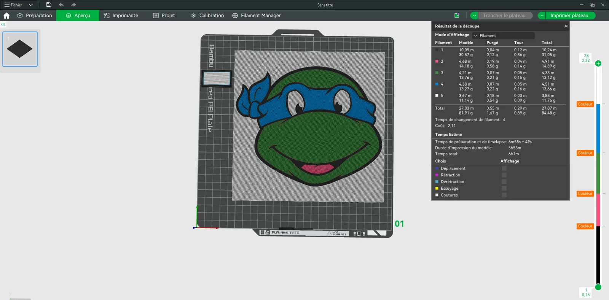Click filament 4 blue color swatch
Viewport: 609px width, 300px height.
click(x=437, y=84)
